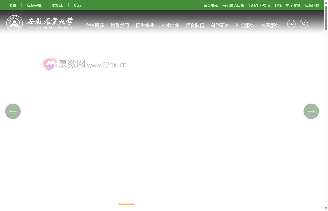Open 科学研究 section
Viewport: 328px width, 211px height.
coord(220,25)
